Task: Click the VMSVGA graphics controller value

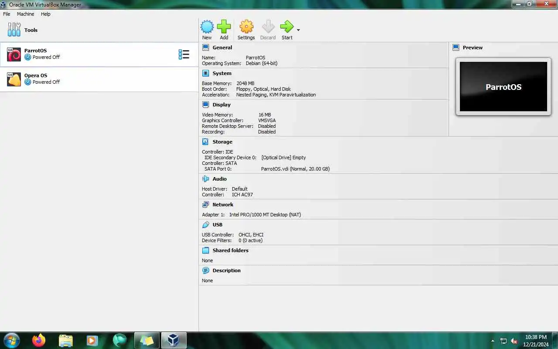Action: pyautogui.click(x=267, y=120)
